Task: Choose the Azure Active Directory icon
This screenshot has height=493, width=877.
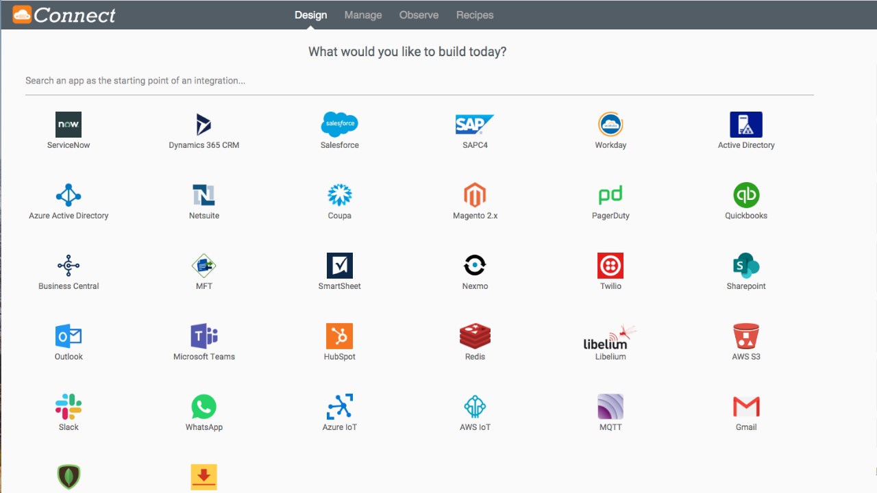Action: 69,195
